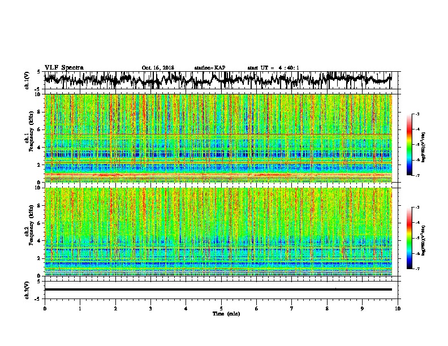
Task: Click the 'VLF Spectra' title text
Action: pyautogui.click(x=64, y=68)
